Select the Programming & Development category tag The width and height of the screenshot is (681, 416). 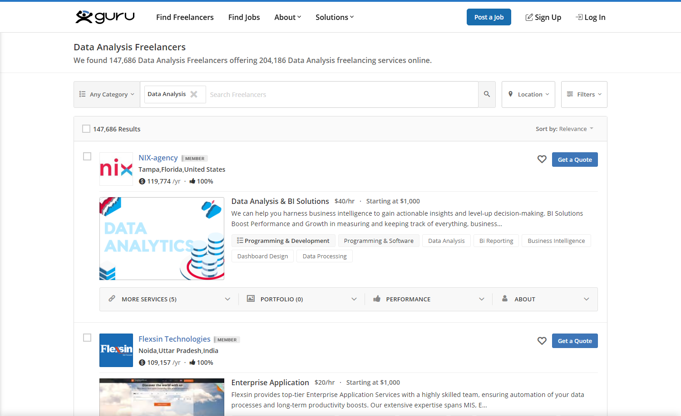pos(283,241)
